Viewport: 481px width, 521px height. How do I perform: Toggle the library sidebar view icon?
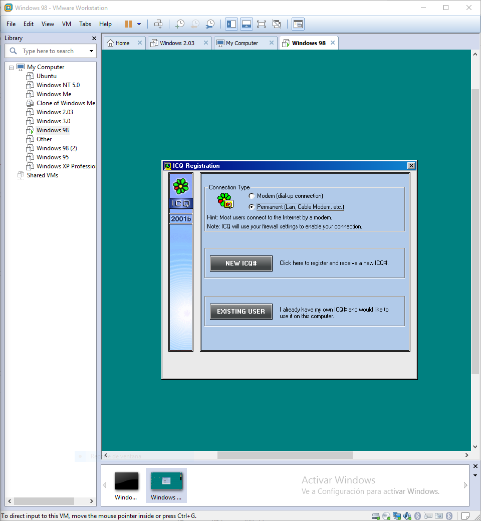tap(231, 24)
